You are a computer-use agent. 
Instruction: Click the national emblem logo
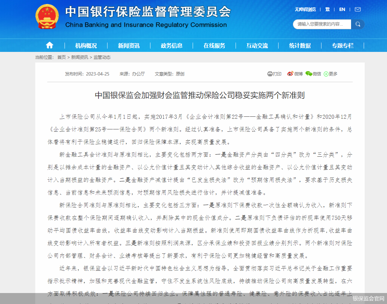pyautogui.click(x=47, y=16)
